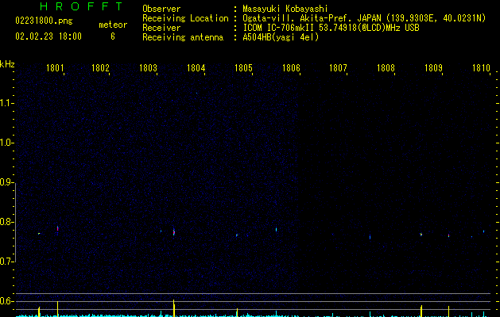Click the 0.7 kHz frequency label
The image size is (500, 317).
6,262
